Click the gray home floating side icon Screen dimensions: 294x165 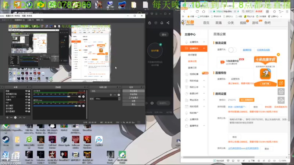coord(281,92)
